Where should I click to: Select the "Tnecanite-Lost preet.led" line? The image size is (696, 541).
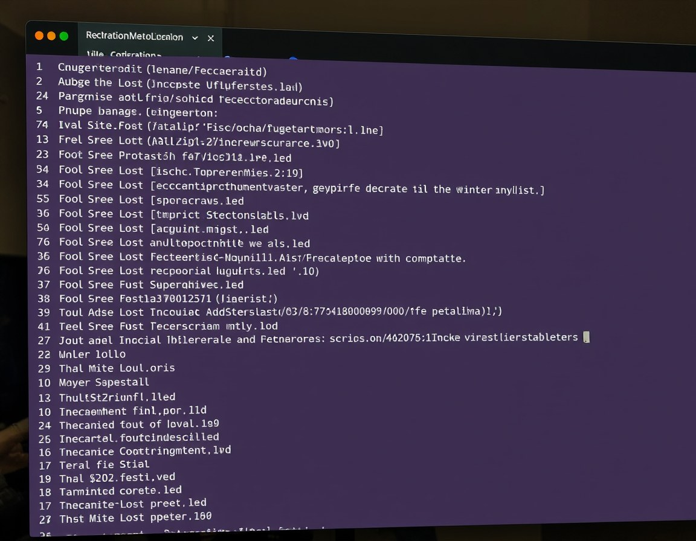[133, 504]
